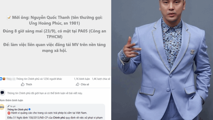
Task: Expand Xem thêm bình luận
Action: pos(11,100)
